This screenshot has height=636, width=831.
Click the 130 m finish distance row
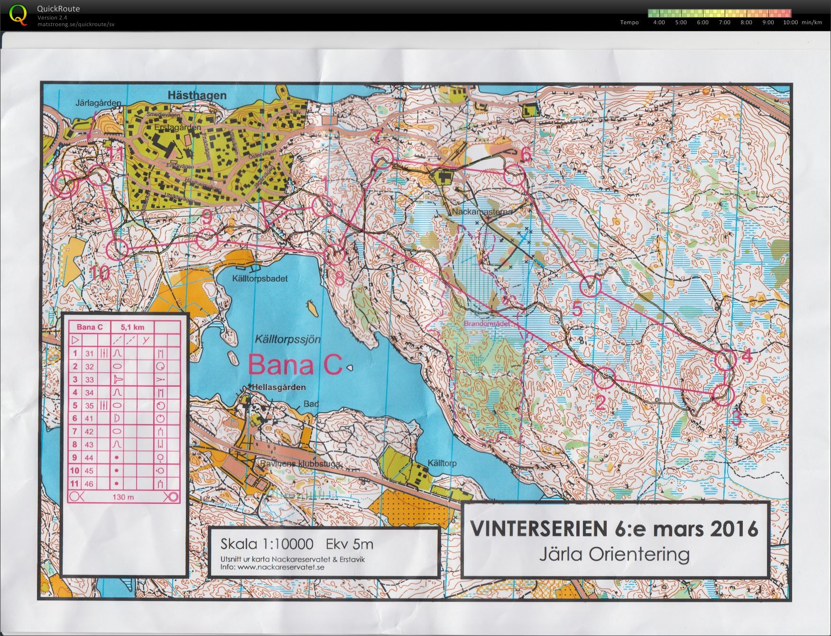[124, 497]
